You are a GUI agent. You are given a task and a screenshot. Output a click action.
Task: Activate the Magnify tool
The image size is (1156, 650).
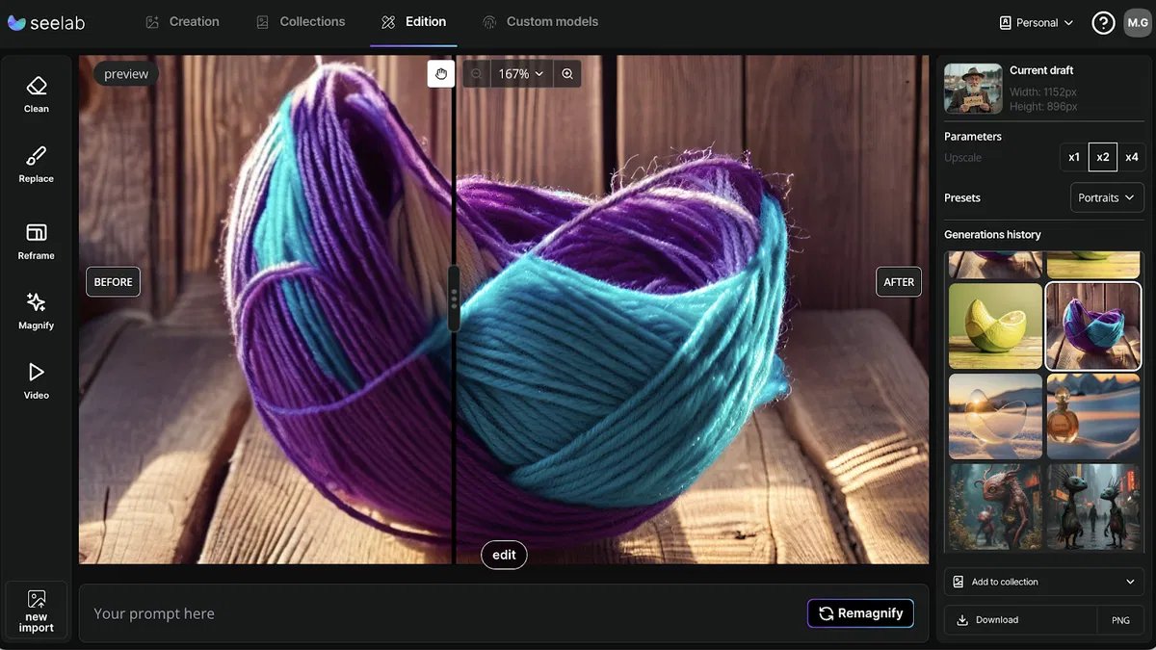click(37, 310)
